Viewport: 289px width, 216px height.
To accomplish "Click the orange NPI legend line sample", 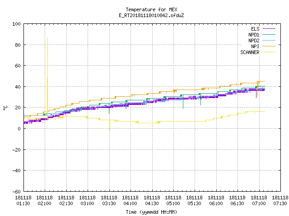I will click(x=269, y=46).
